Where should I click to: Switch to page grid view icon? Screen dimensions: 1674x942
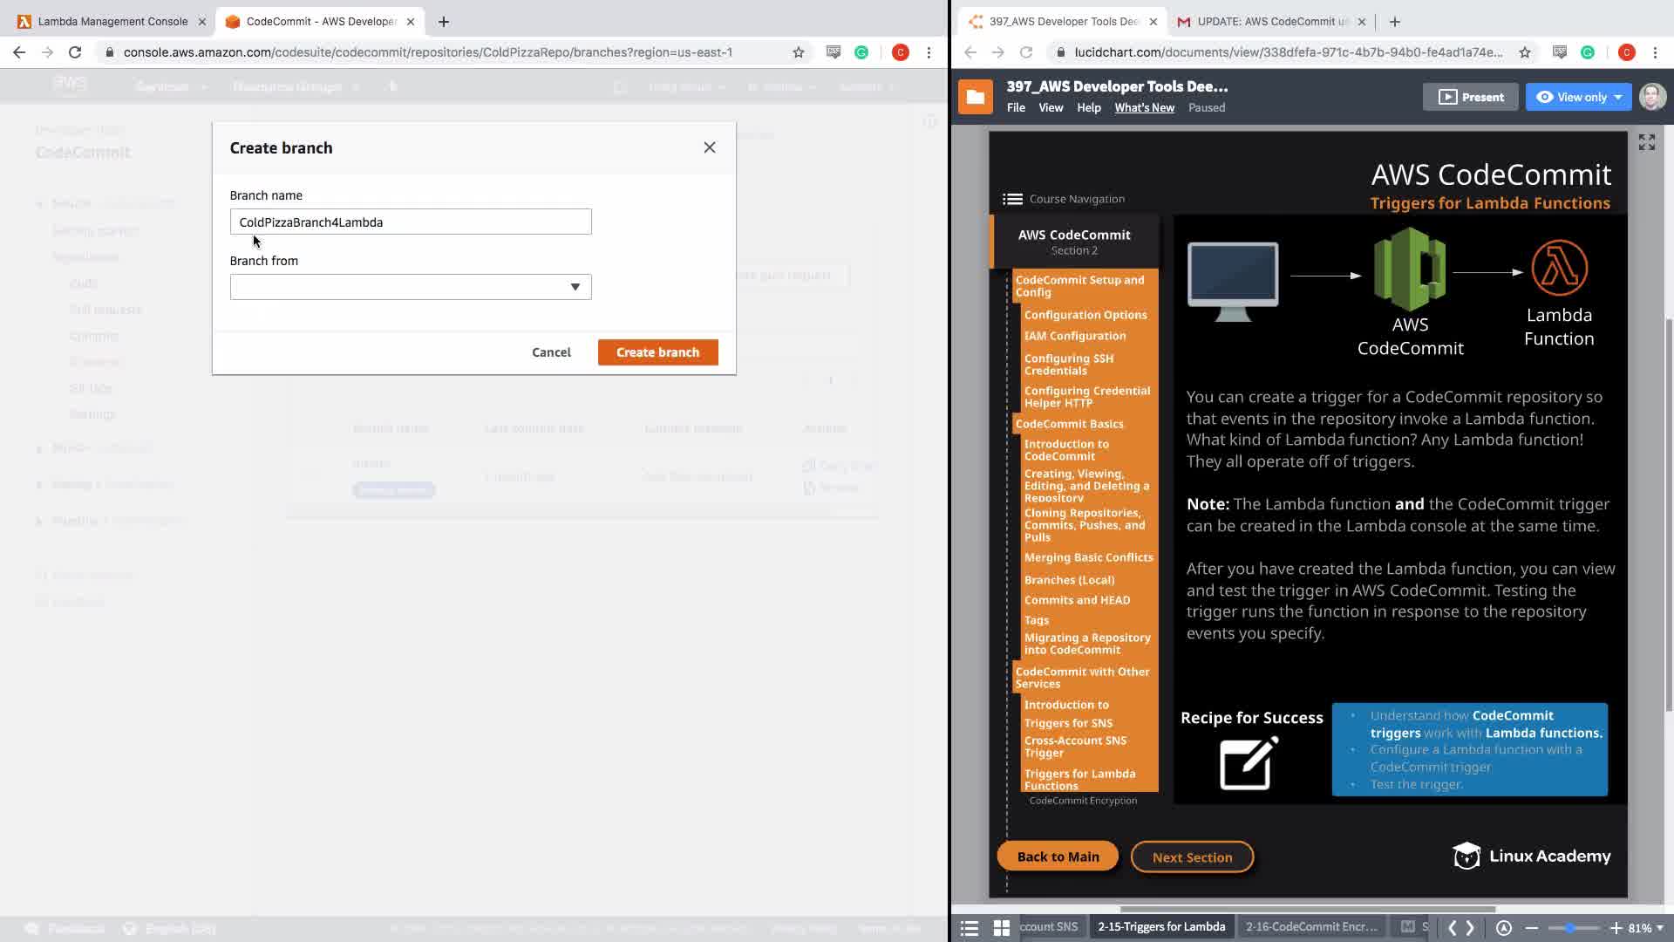(1001, 927)
